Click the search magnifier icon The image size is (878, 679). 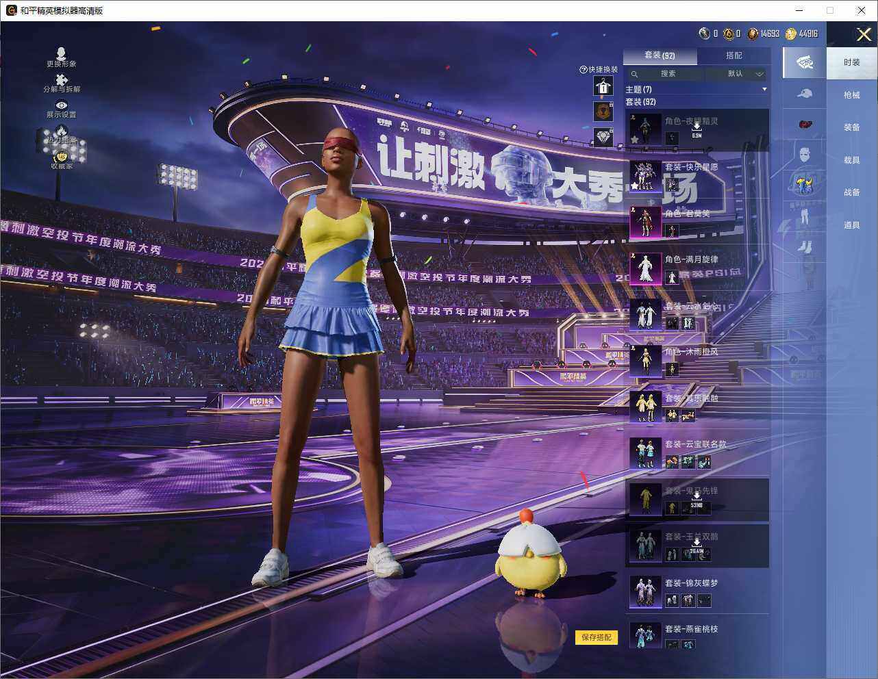(635, 74)
